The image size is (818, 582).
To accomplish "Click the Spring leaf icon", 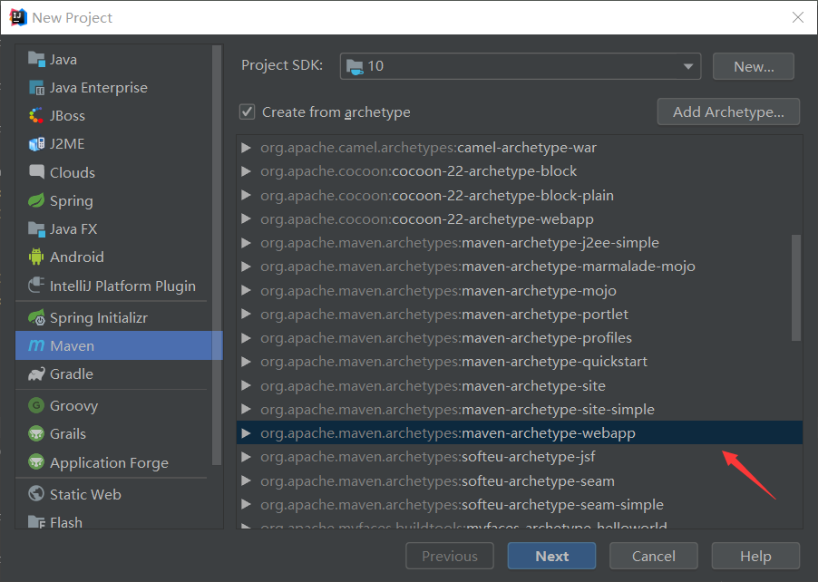I will click(x=36, y=200).
